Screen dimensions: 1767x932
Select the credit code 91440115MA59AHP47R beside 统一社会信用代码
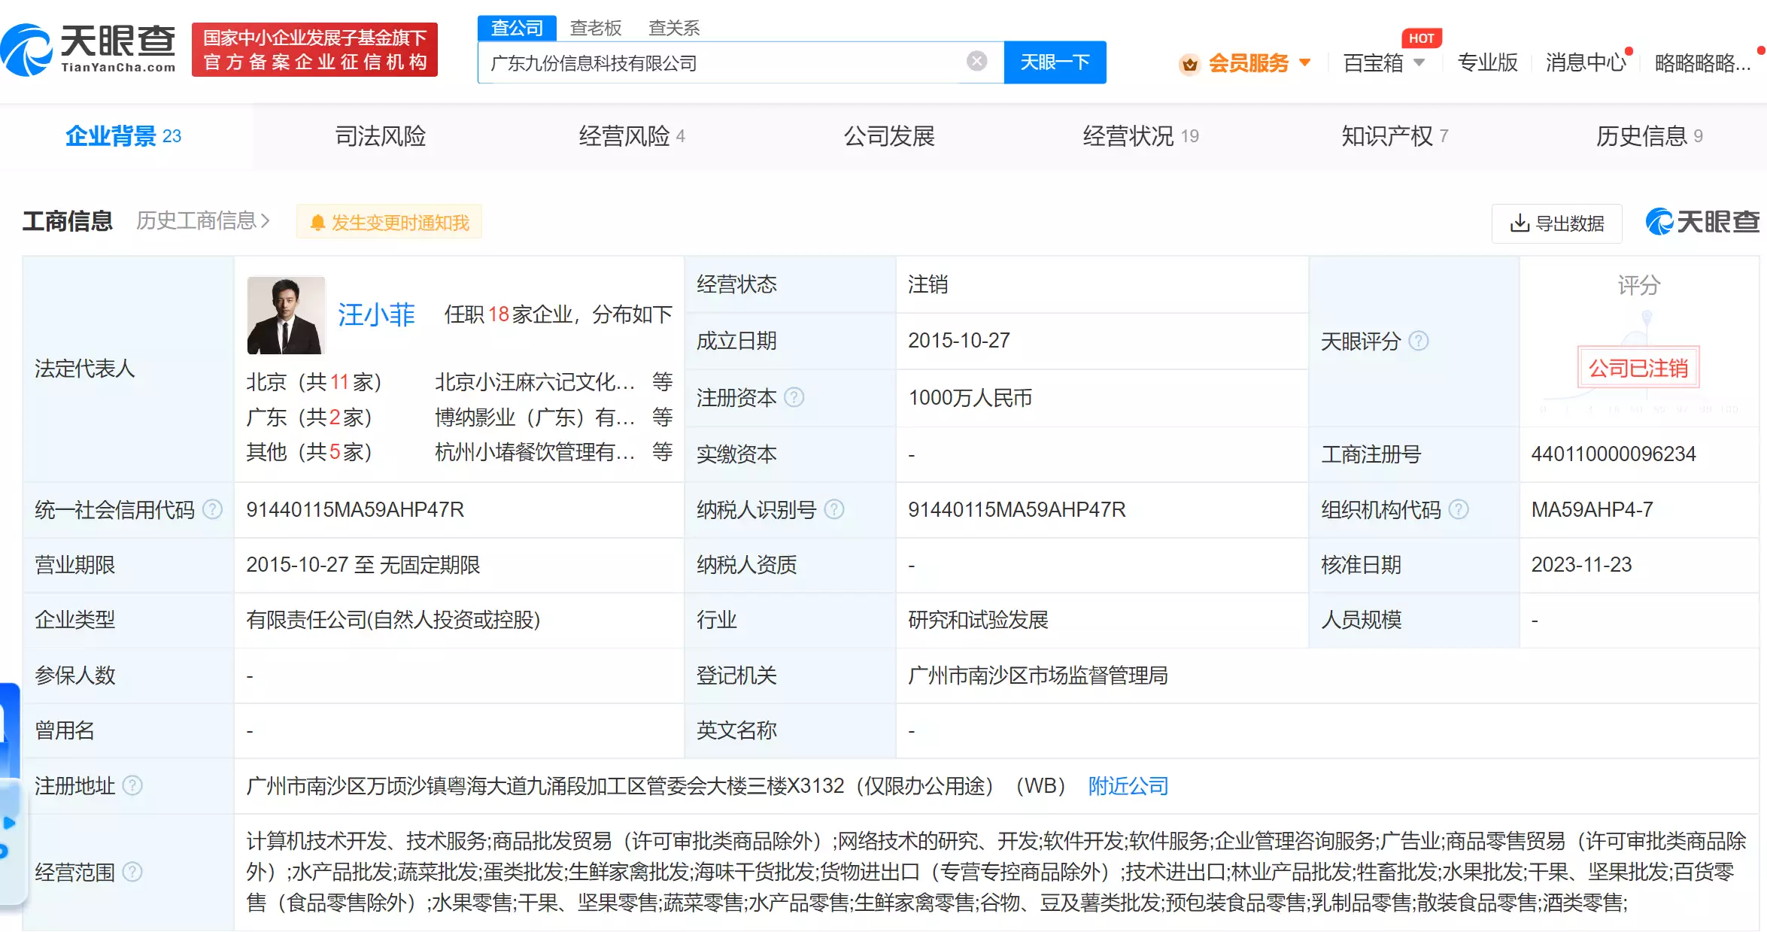[x=355, y=510]
